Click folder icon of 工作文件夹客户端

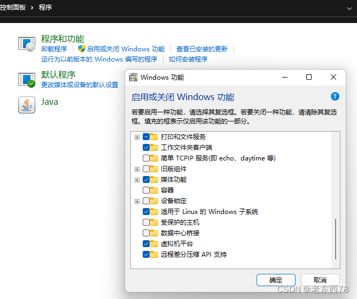[154, 148]
